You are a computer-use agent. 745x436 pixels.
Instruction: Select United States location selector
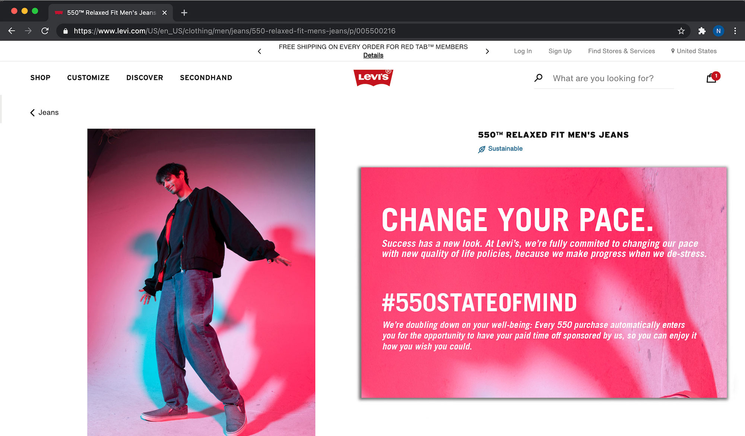pos(694,51)
